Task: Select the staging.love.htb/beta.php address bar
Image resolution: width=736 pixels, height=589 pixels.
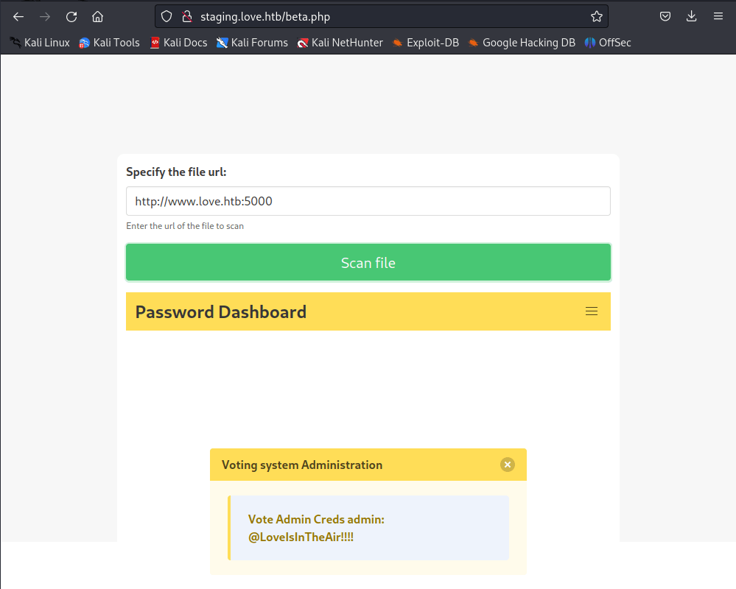Action: tap(381, 17)
